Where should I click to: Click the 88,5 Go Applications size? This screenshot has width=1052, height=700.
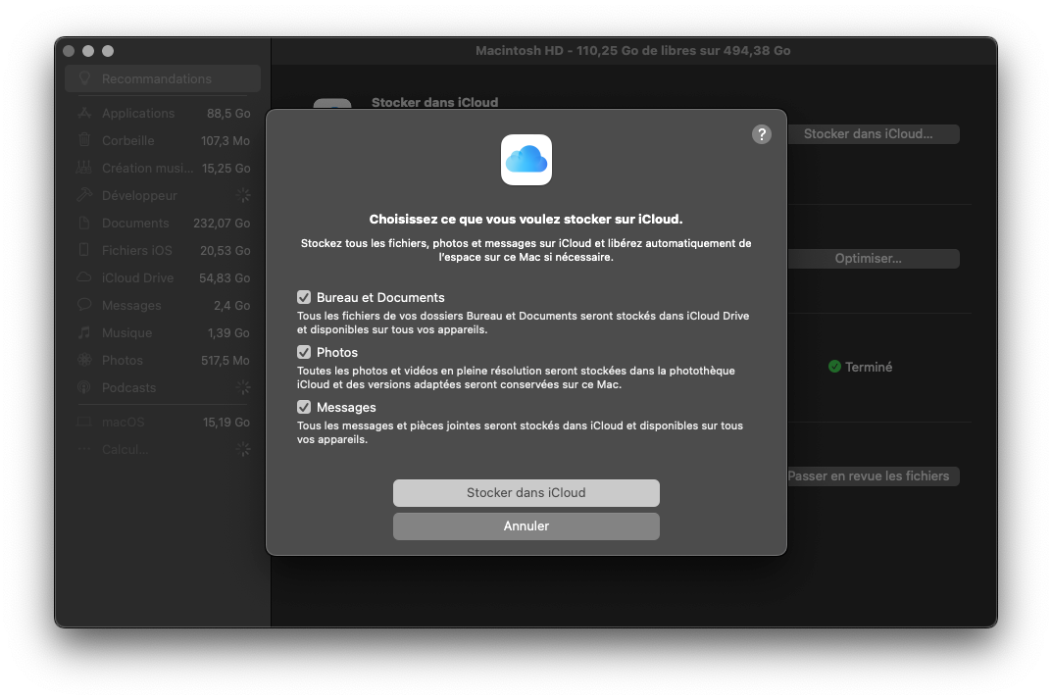pos(228,114)
